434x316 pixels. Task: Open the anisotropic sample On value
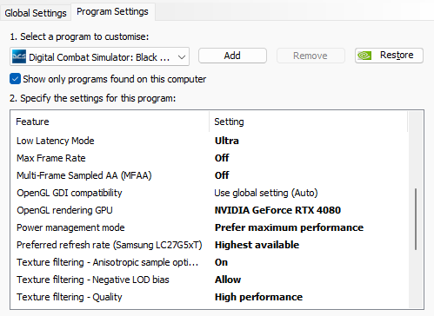tap(221, 262)
